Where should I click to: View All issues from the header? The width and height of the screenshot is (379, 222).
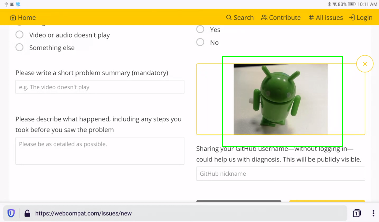[326, 17]
